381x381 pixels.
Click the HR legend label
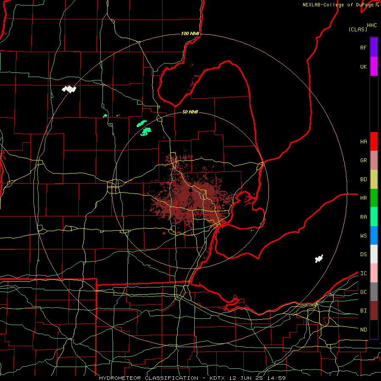click(363, 198)
